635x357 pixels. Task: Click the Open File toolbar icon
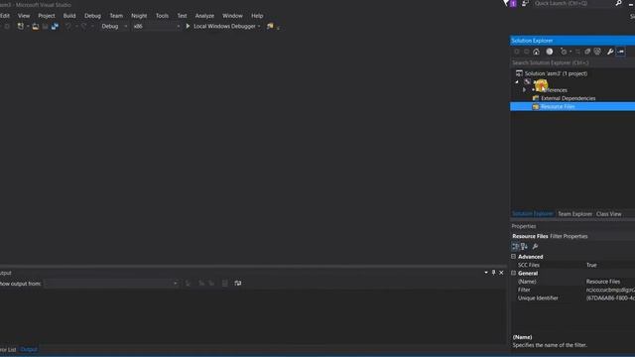[x=36, y=27]
